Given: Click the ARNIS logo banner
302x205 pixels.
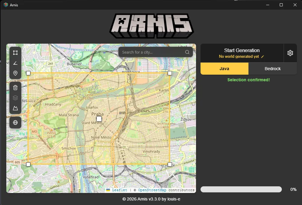Looking at the screenshot, I should pyautogui.click(x=151, y=26).
